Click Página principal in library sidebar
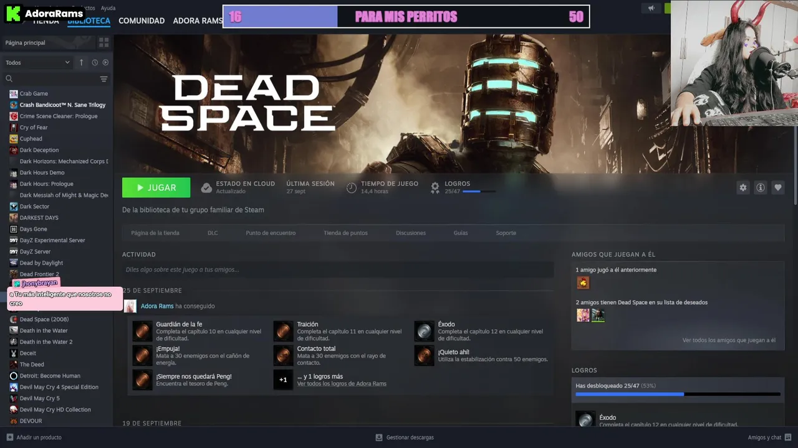798x448 pixels. [x=25, y=43]
